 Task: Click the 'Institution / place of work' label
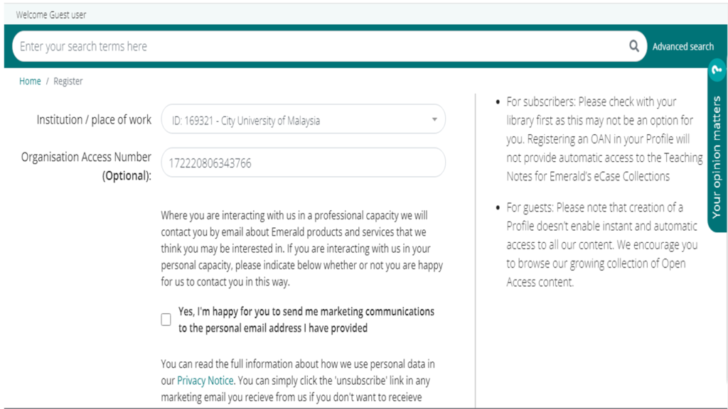point(94,119)
